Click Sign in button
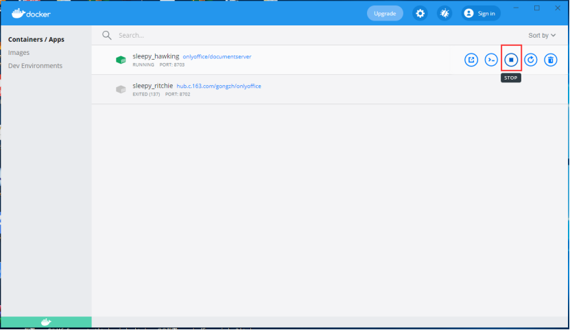 [480, 13]
